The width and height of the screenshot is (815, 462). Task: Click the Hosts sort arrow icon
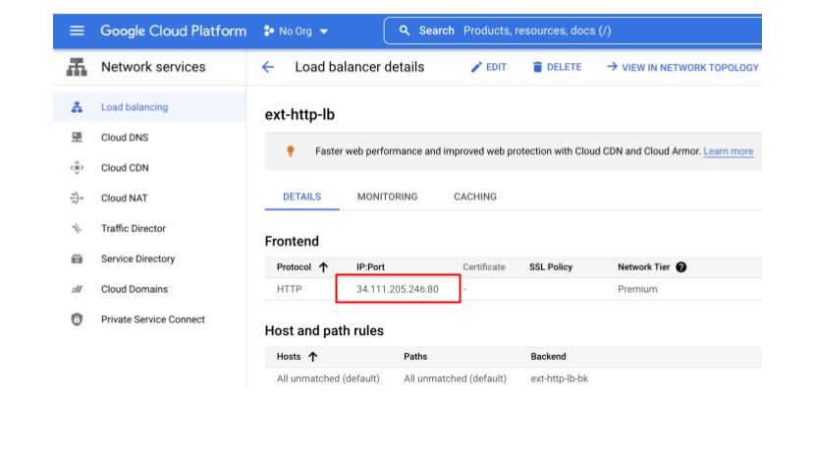(312, 357)
